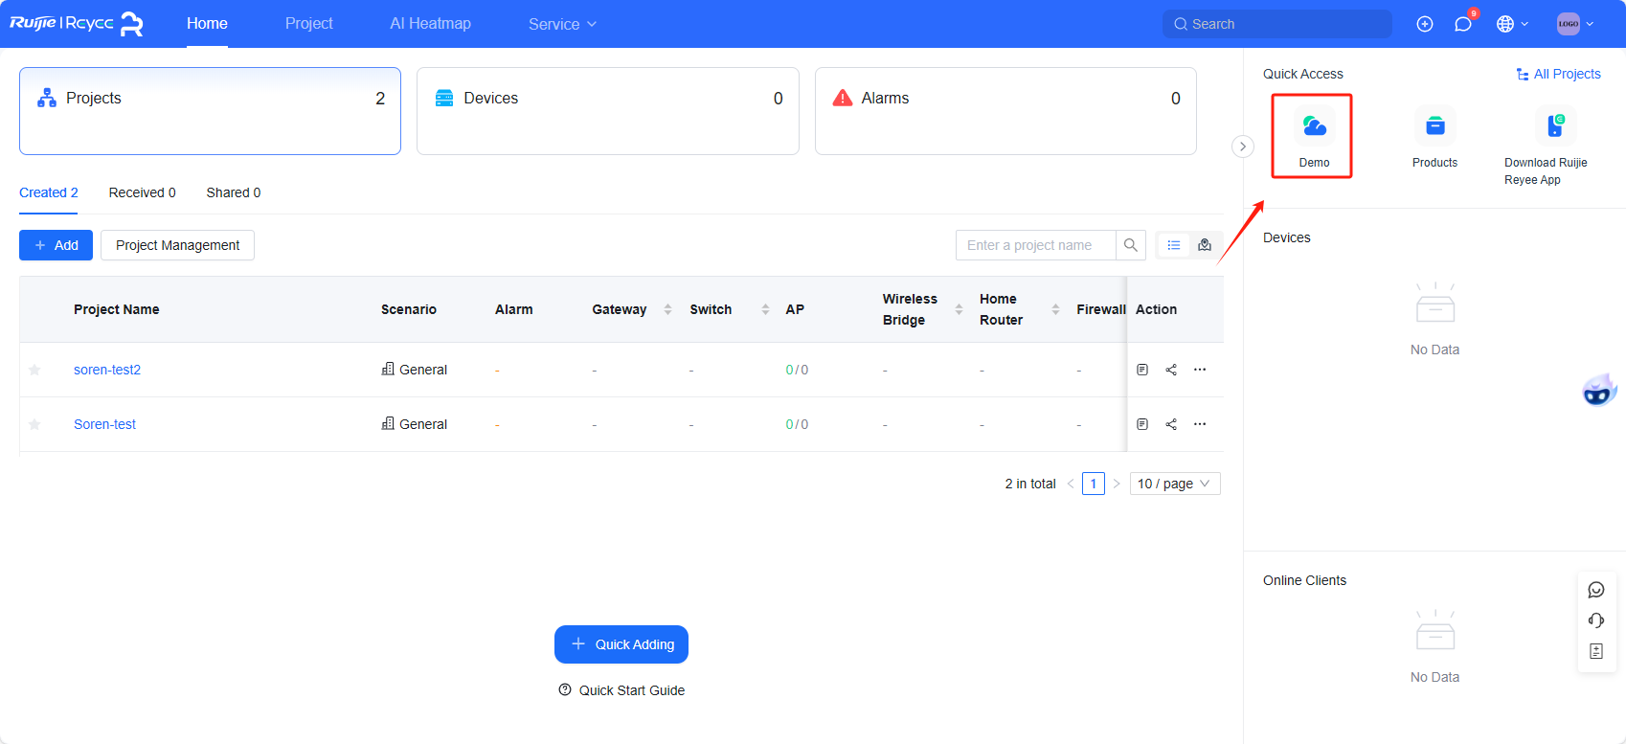Go to AI Heatmap in top navigation

pos(430,24)
